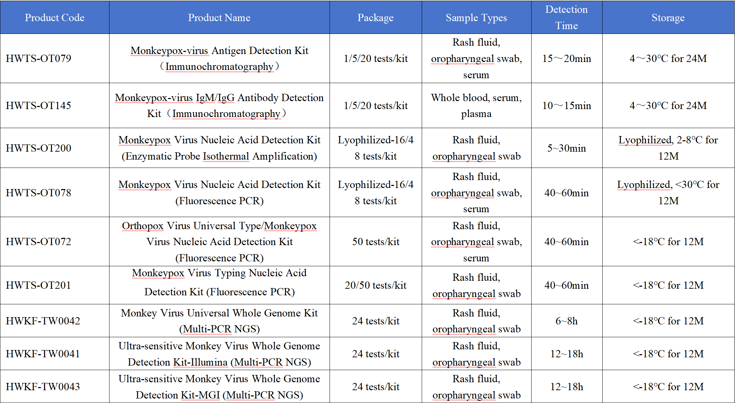The width and height of the screenshot is (735, 403).
Task: Click the Sample Types column header
Action: click(x=476, y=18)
